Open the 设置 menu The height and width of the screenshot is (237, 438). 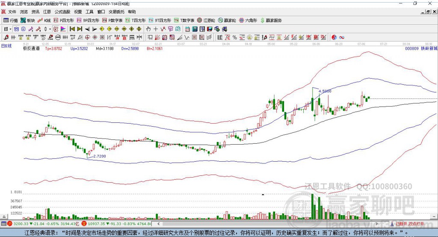click(78, 12)
